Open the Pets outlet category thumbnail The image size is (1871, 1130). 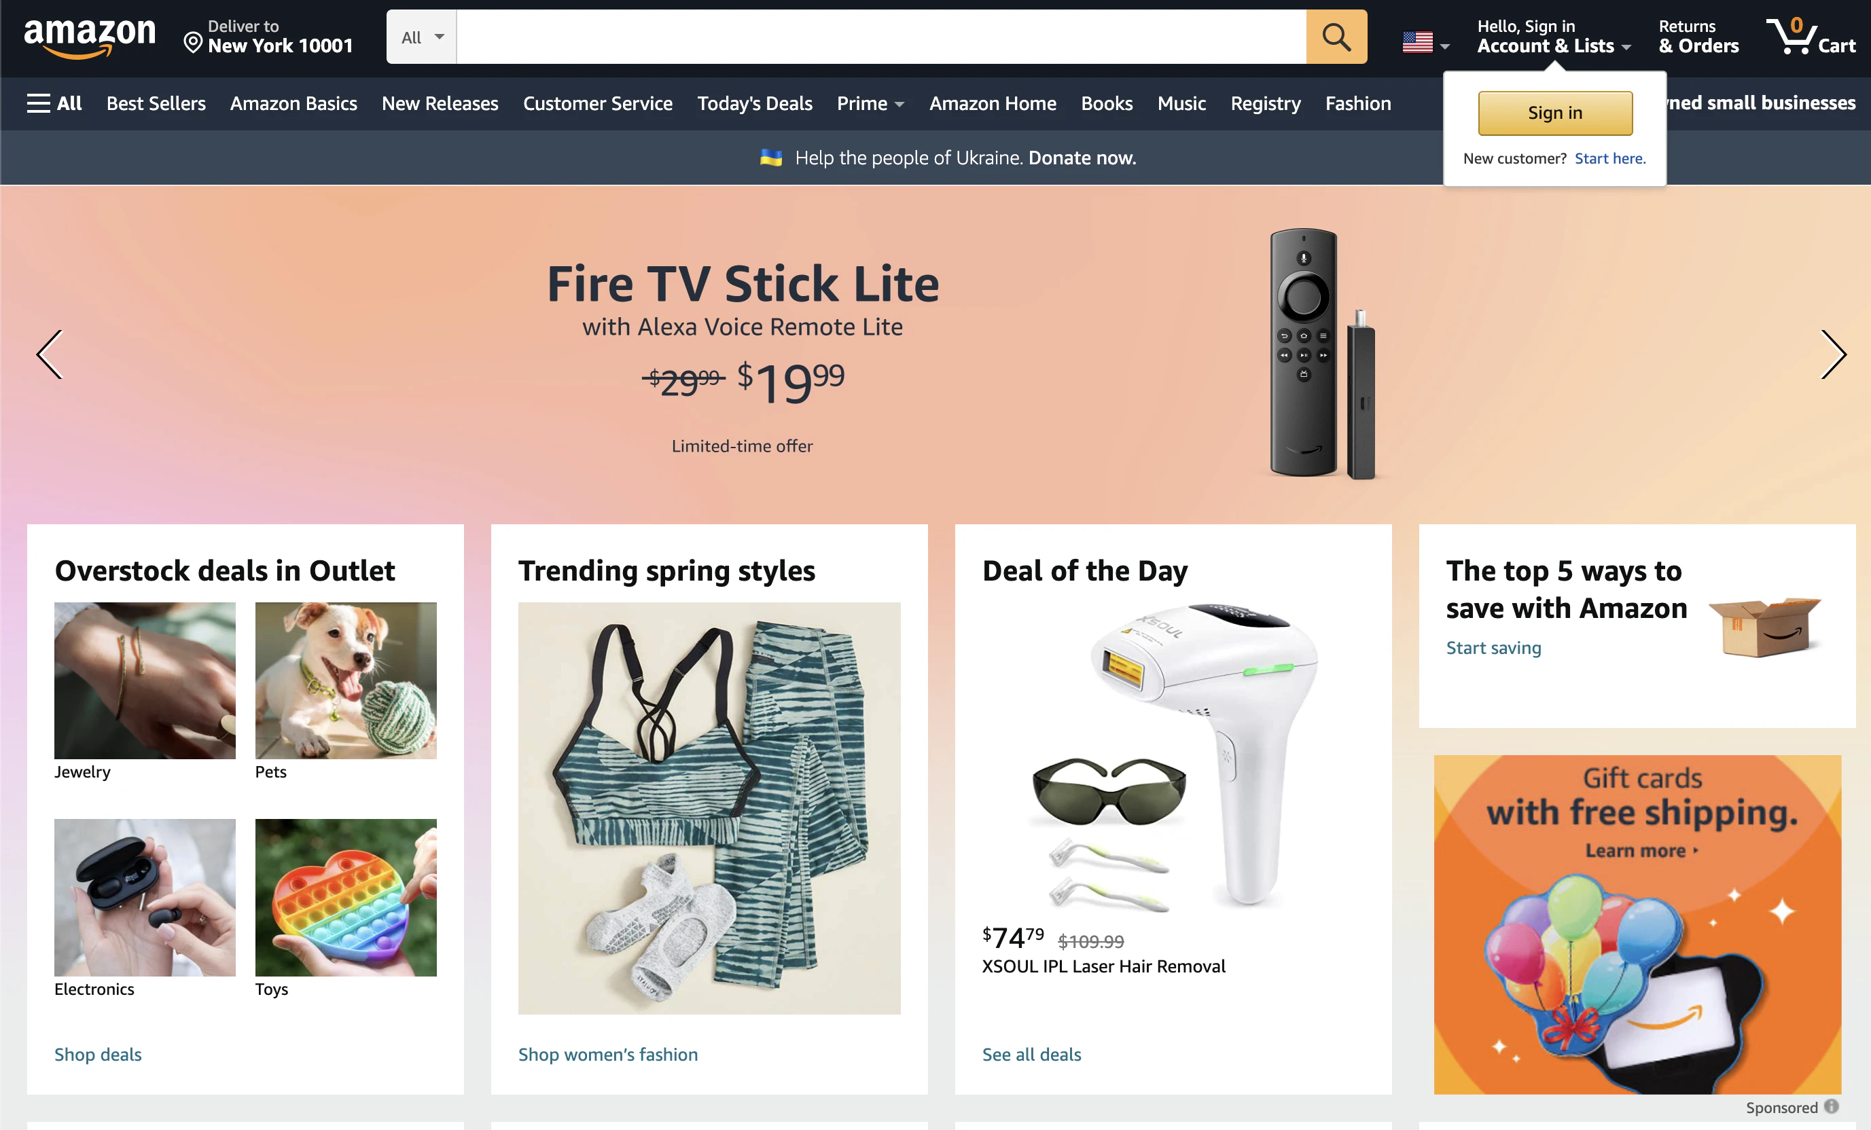[x=346, y=680]
